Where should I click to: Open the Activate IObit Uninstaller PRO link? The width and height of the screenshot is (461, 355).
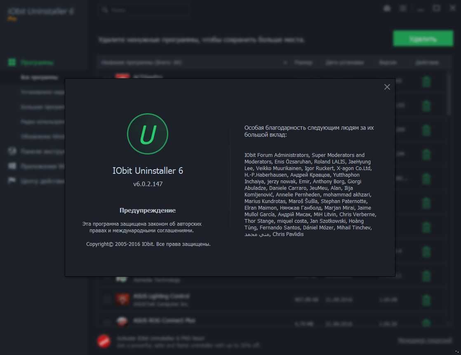[x=160, y=338]
